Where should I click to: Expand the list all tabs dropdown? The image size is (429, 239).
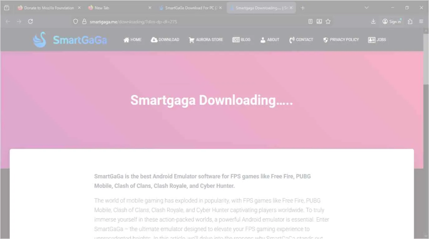click(366, 8)
